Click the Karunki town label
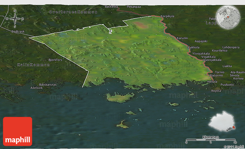245x149 pixels. click(182, 38)
